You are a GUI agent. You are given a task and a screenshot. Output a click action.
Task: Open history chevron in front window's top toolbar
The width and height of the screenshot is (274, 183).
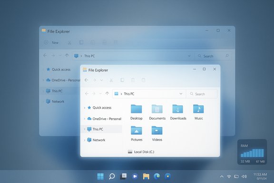point(101,81)
